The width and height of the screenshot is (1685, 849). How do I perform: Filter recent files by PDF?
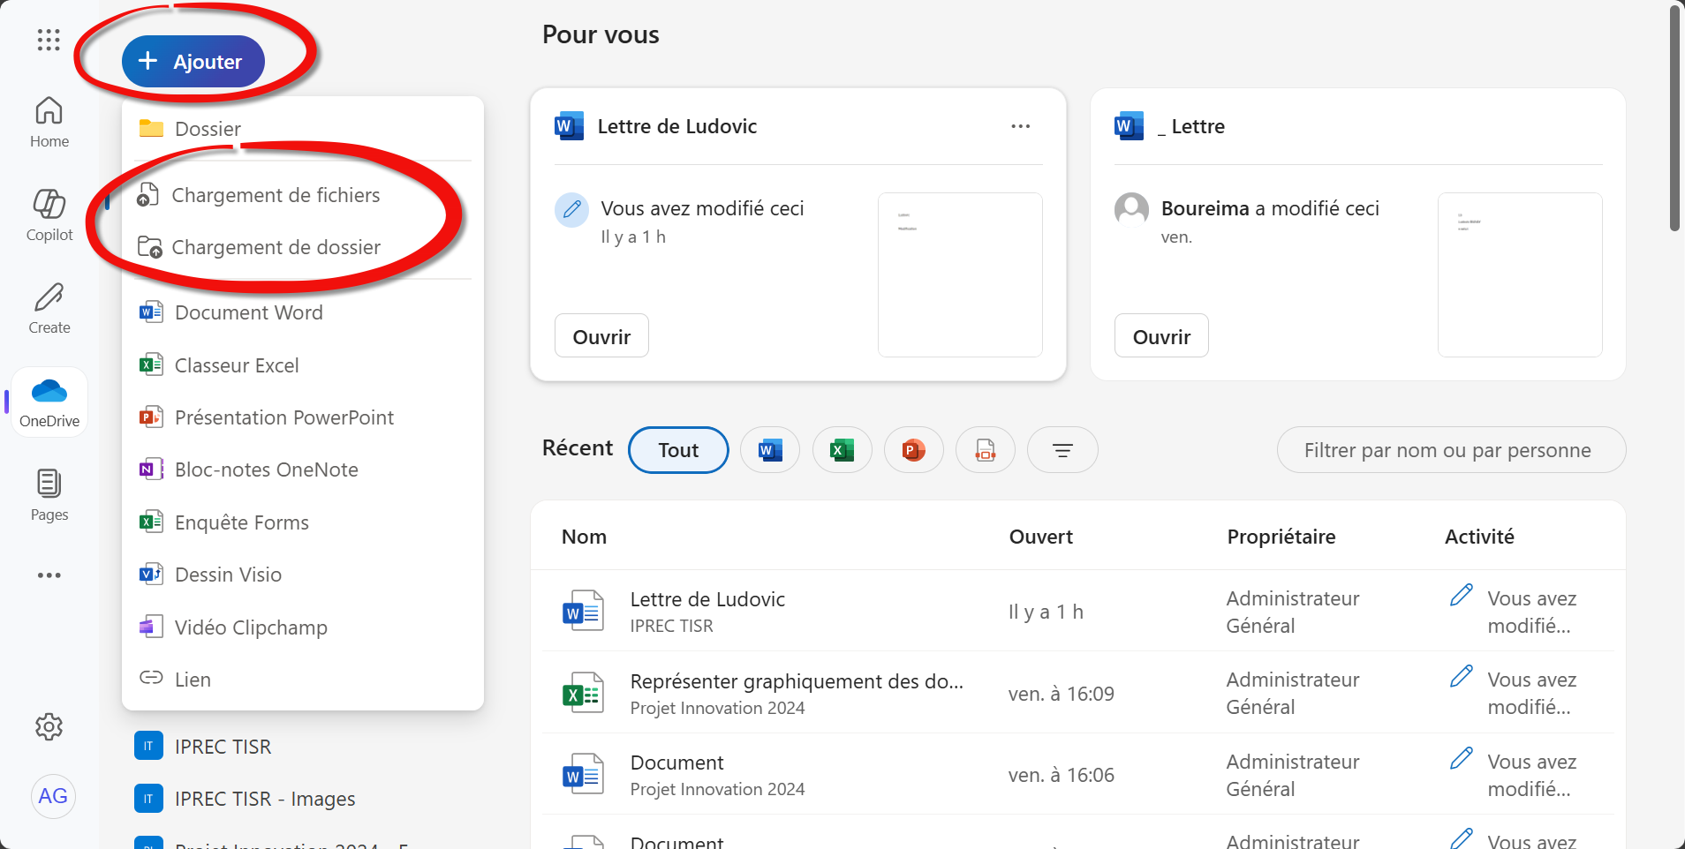985,450
